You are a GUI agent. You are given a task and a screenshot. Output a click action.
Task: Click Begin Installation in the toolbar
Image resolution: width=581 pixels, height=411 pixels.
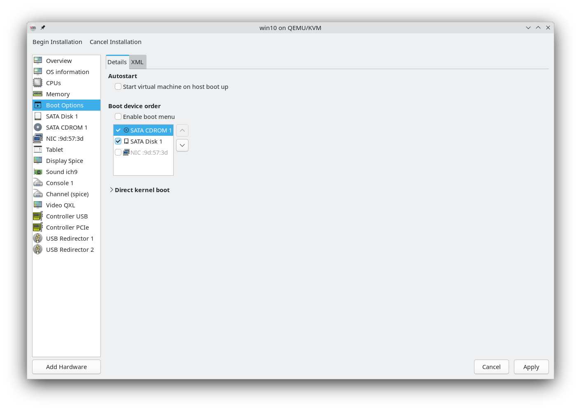click(57, 42)
